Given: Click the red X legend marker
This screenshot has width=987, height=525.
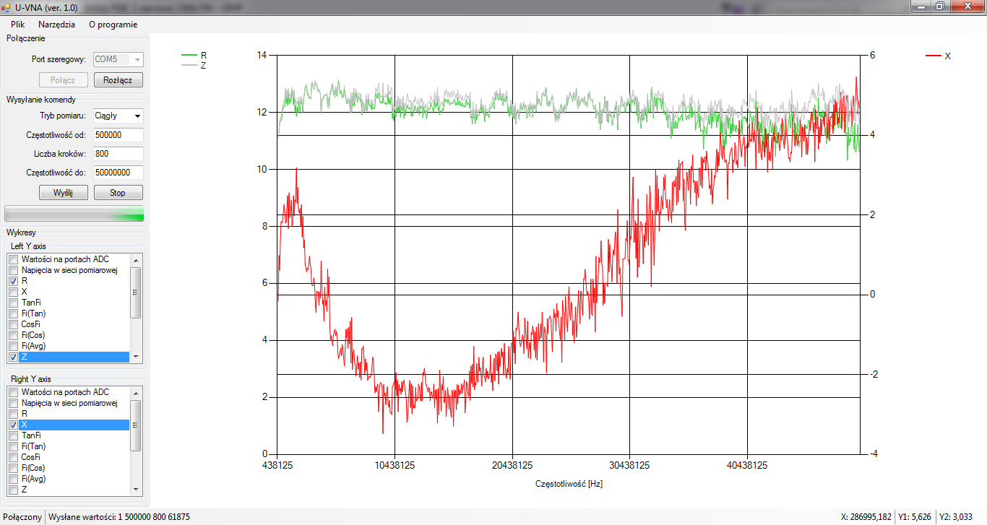Looking at the screenshot, I should point(933,56).
